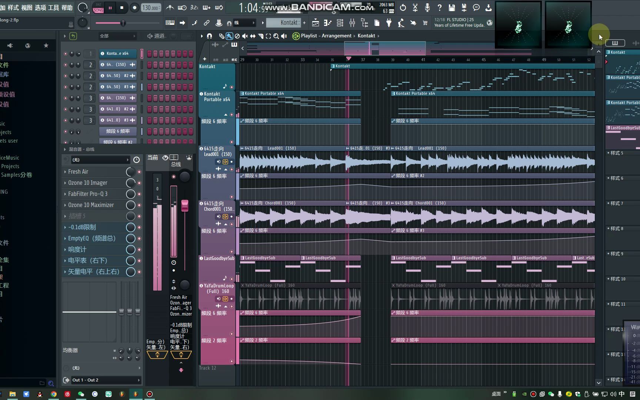Toggle loop recording icon
Image resolution: width=640 pixels, height=400 pixels.
click(219, 7)
